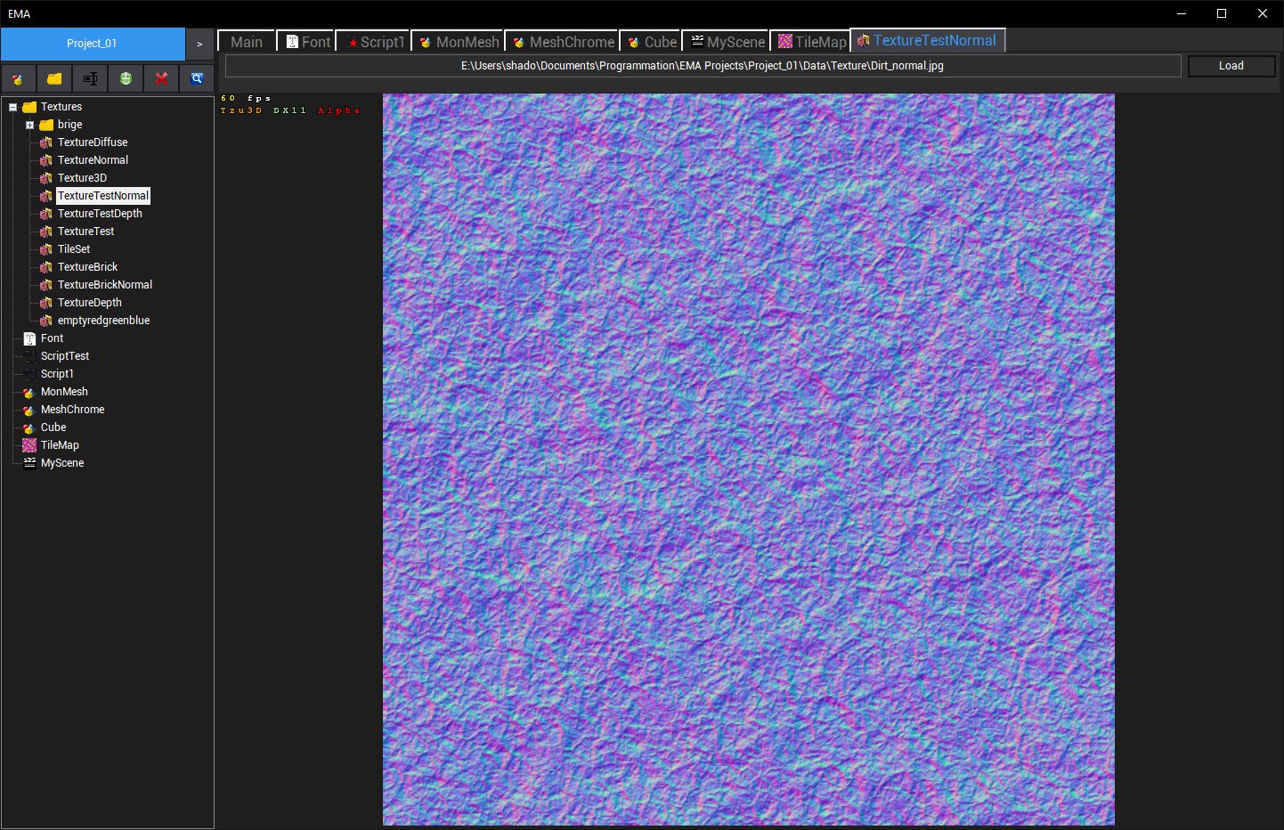Click the > arrow next to Project_01

coord(199,44)
